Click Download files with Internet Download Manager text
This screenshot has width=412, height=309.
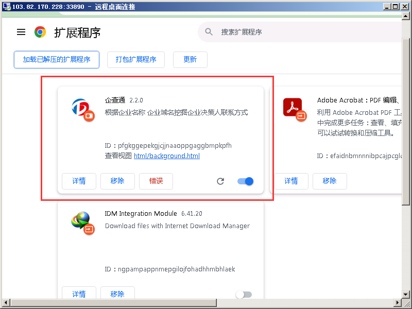tap(177, 226)
